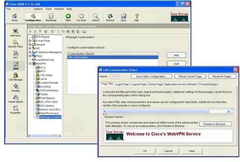Click left arrow of tree scrollbar
This screenshot has height=162, width=240.
pos(30,136)
